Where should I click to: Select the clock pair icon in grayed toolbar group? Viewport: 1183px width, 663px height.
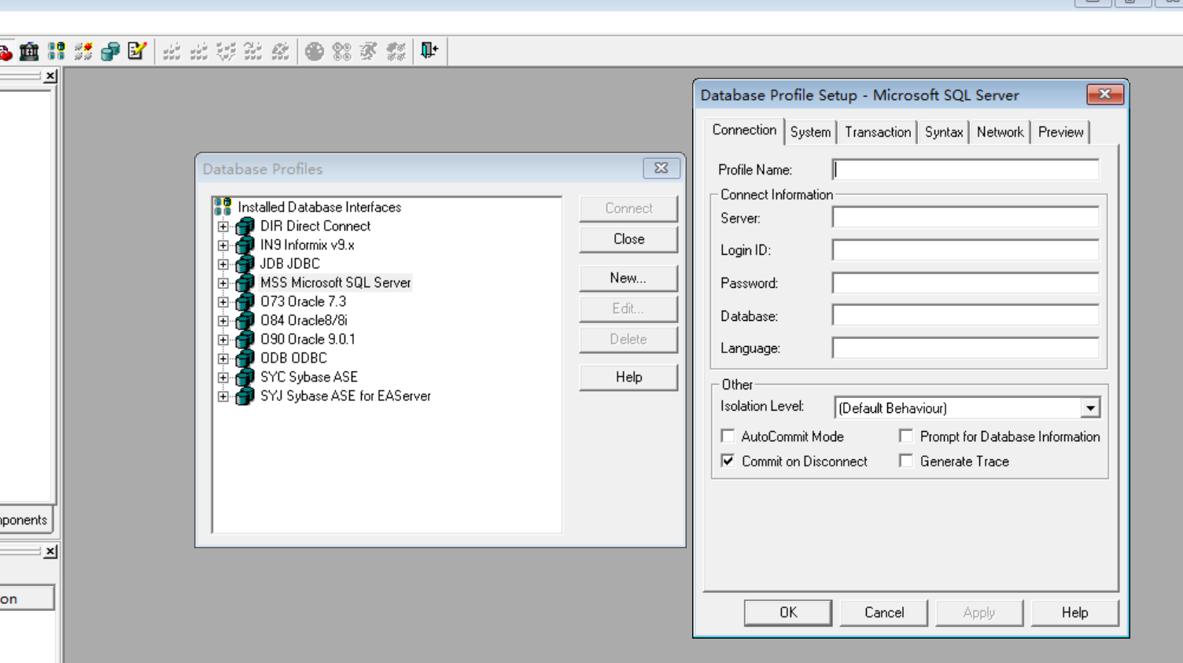[x=341, y=51]
